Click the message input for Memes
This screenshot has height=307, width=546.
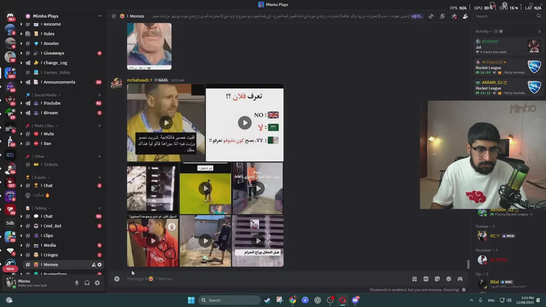click(x=264, y=279)
